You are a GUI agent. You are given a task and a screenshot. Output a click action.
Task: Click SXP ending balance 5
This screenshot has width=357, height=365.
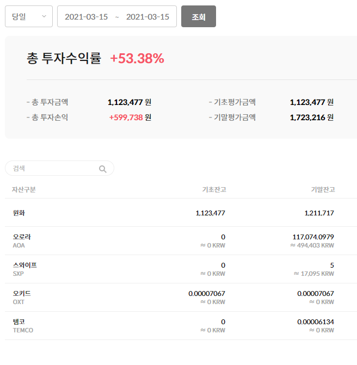coord(332,265)
